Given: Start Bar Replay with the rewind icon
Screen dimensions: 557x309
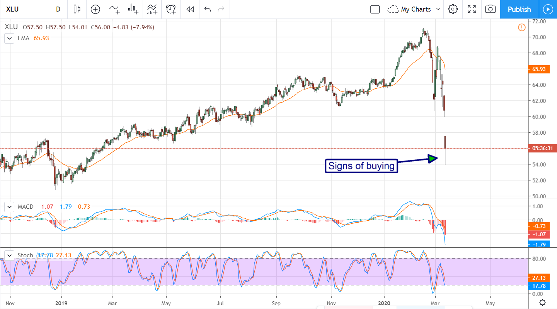Looking at the screenshot, I should click(x=190, y=9).
